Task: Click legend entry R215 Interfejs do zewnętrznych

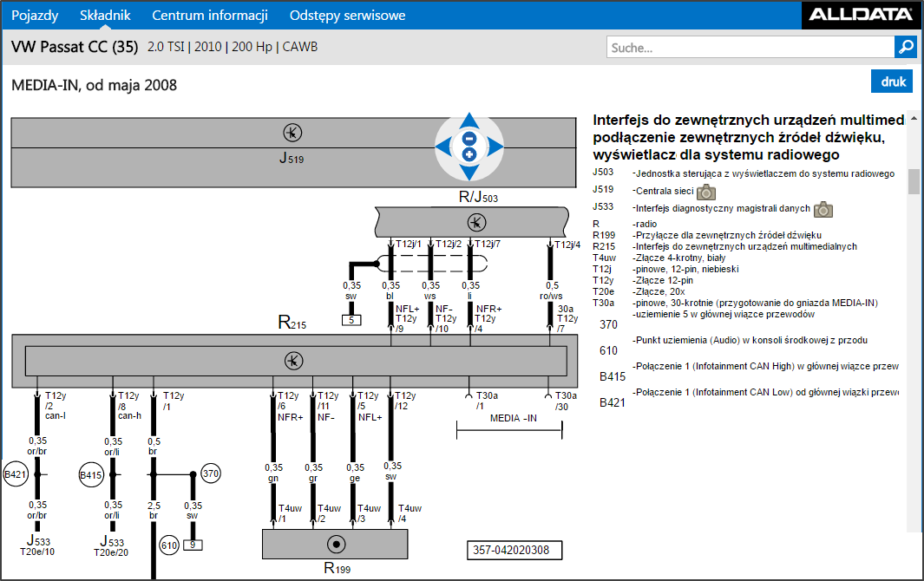Action: coord(724,246)
